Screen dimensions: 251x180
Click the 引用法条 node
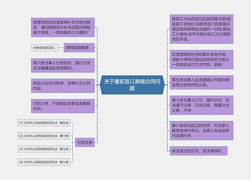click(x=85, y=142)
